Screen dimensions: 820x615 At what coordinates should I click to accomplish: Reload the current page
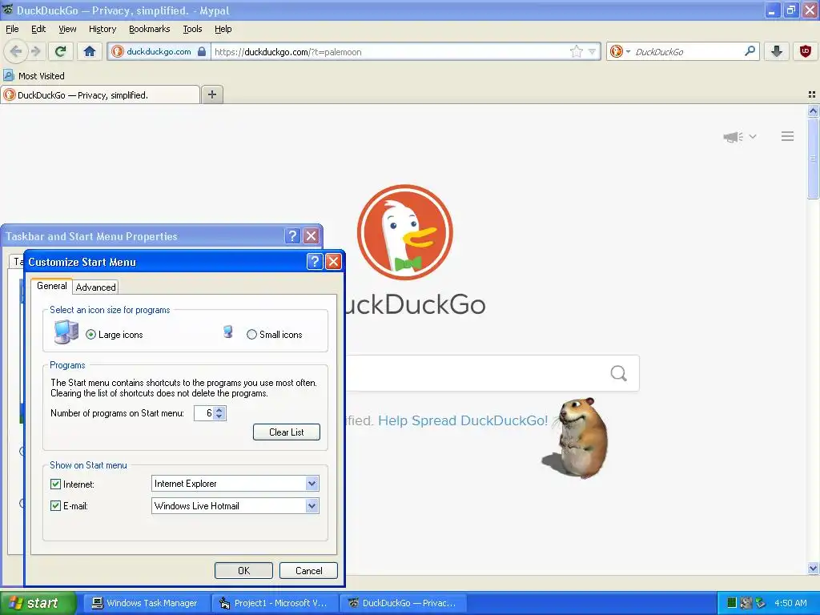pos(60,51)
